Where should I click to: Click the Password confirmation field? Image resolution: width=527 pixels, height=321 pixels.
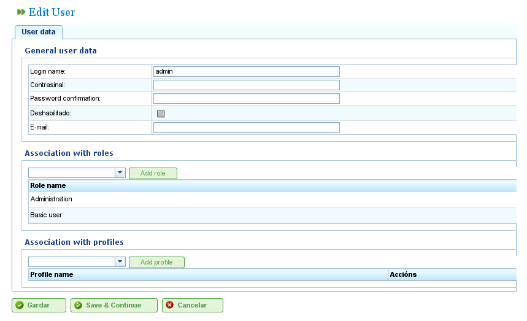247,98
